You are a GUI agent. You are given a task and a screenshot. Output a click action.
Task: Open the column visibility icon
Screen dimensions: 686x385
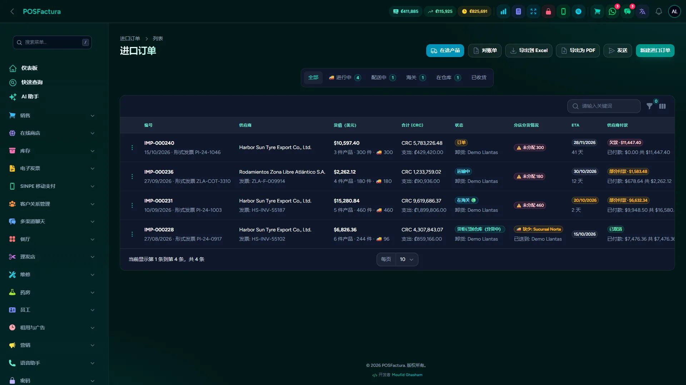click(662, 106)
